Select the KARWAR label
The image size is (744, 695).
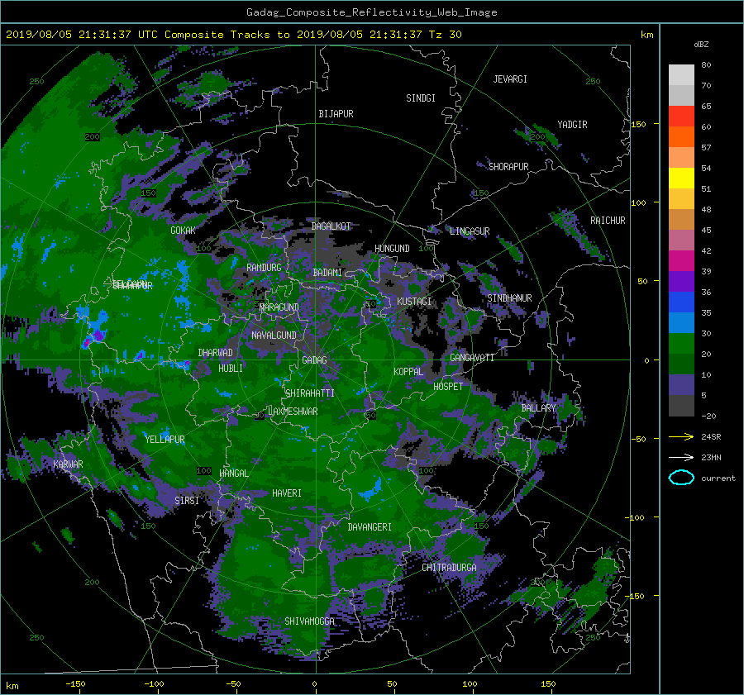pyautogui.click(x=68, y=464)
